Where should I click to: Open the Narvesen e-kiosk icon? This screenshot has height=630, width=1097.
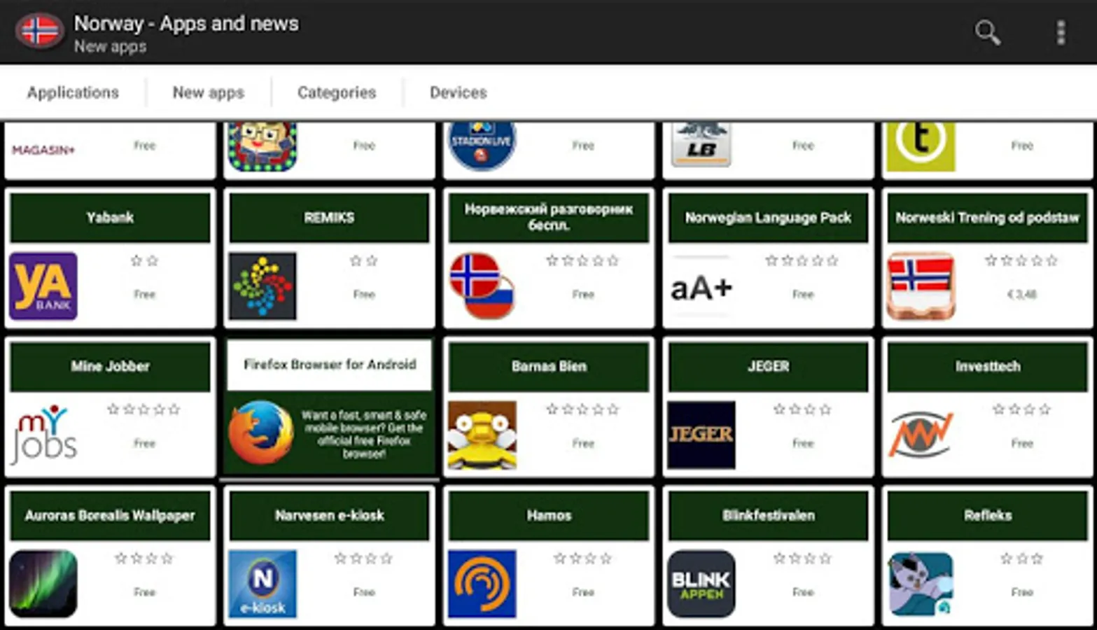pos(263,584)
